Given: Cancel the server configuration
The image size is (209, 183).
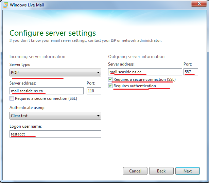Looking at the screenshot, I should point(135,171).
